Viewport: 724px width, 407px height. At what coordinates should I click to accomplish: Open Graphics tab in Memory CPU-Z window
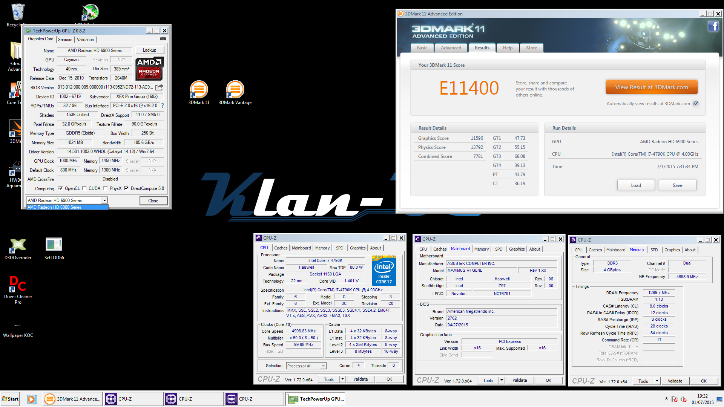(x=672, y=250)
